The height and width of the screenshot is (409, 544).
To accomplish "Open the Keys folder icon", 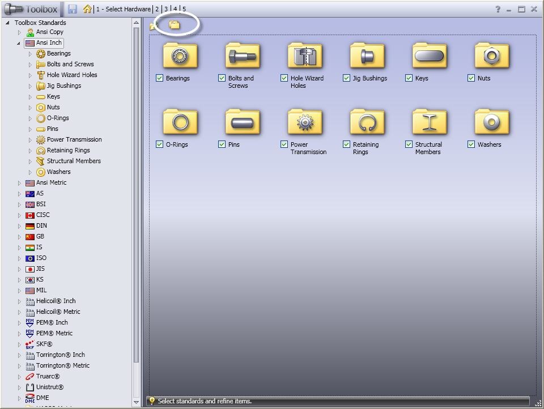I will pos(429,56).
